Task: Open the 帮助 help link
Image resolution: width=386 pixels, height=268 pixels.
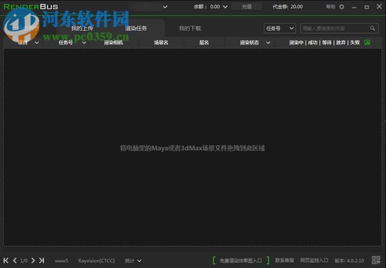Action: [331, 7]
